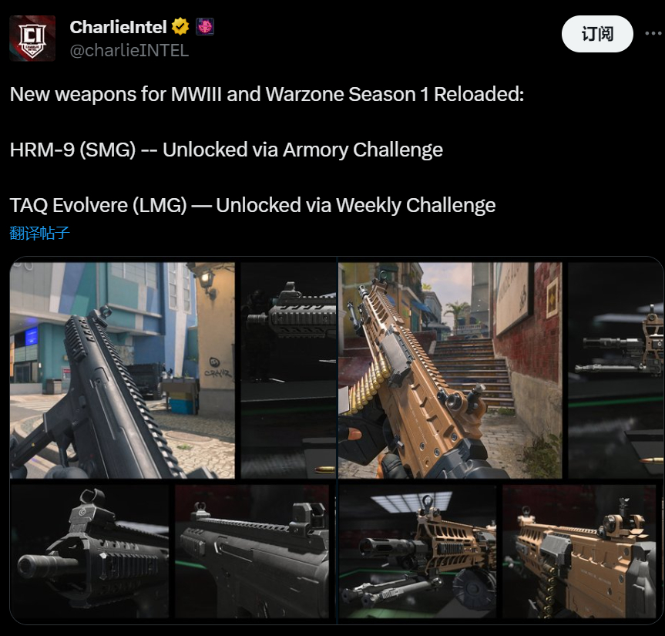
Task: Open the black HRM-9 in-game street image
Action: tap(123, 370)
